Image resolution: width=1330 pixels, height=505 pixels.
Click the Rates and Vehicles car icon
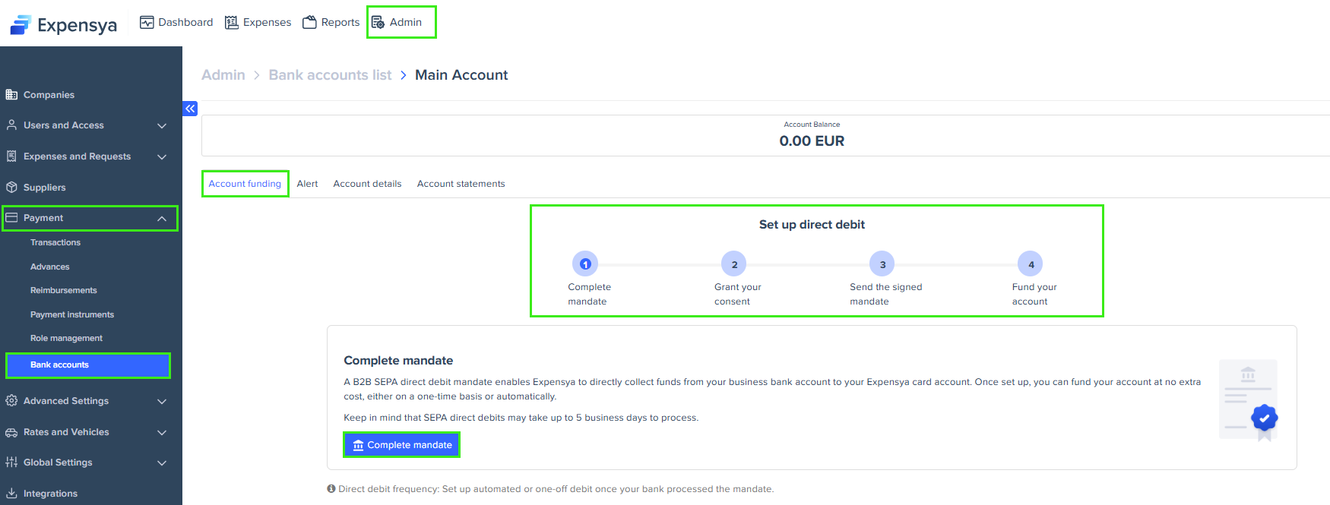point(11,432)
